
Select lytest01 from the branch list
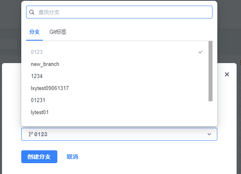click(40, 112)
